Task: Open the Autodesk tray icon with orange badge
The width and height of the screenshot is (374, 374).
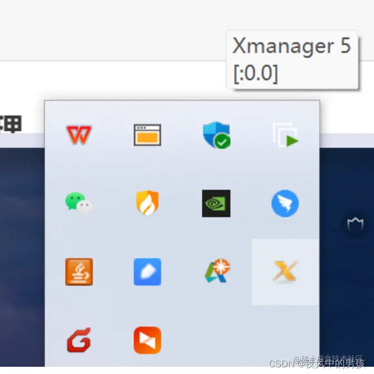Action: tap(217, 271)
